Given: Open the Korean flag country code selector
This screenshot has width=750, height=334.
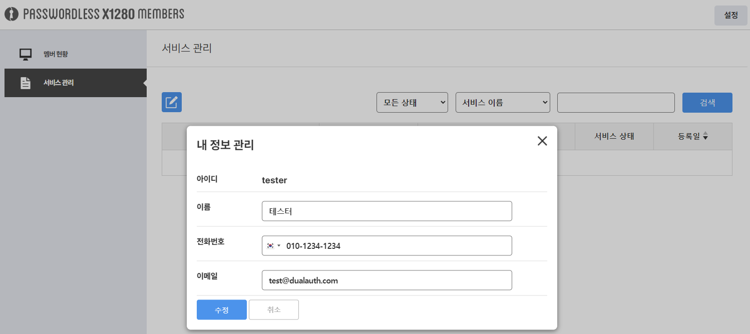Looking at the screenshot, I should coord(273,246).
